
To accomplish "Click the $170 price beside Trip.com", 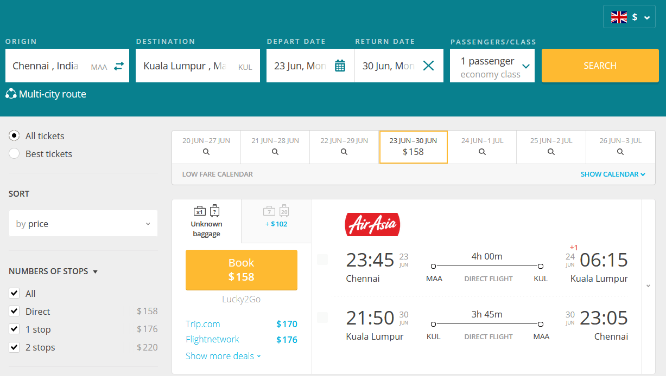I will pos(287,324).
